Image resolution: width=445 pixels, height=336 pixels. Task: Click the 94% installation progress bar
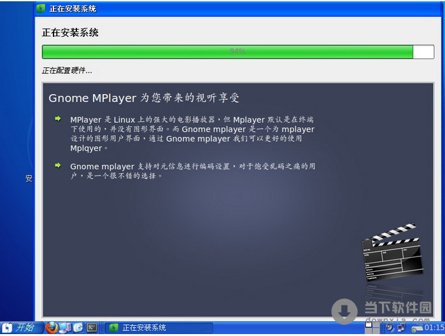point(238,52)
